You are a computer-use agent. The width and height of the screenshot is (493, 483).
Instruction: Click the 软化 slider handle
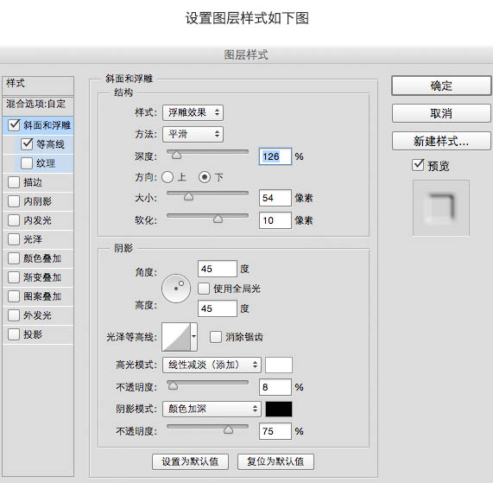click(218, 219)
